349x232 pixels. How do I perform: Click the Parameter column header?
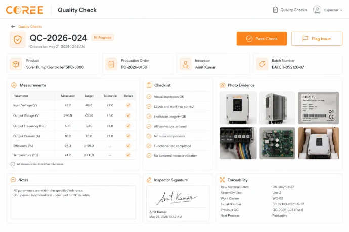(x=21, y=96)
